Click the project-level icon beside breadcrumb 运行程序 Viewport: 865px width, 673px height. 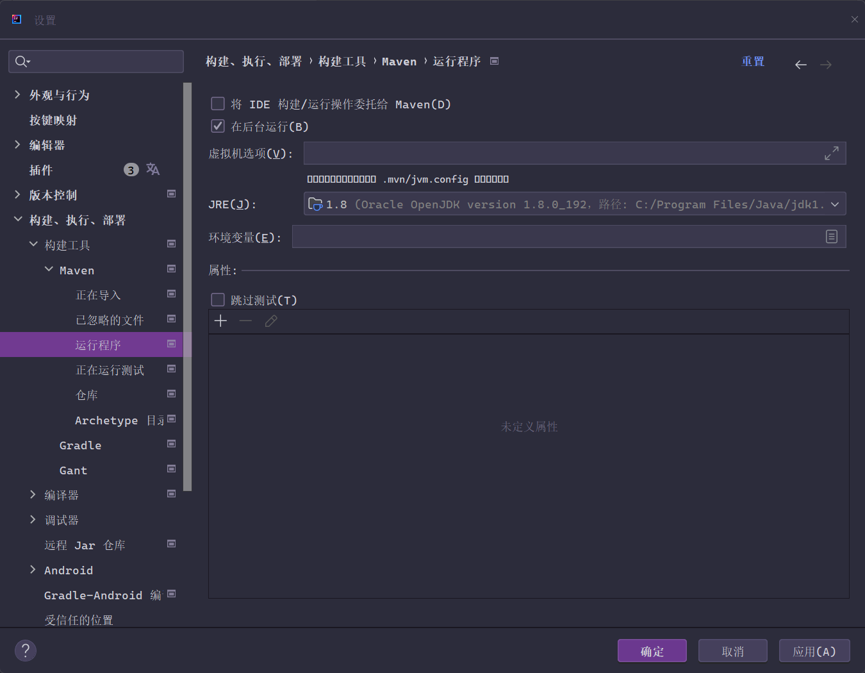pos(494,62)
